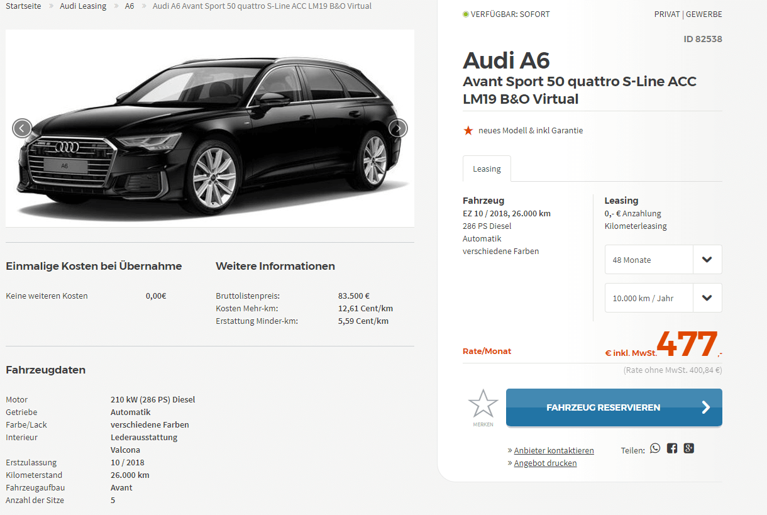The height and width of the screenshot is (515, 767).
Task: Go to Startseite breadcrumb
Action: coord(24,6)
